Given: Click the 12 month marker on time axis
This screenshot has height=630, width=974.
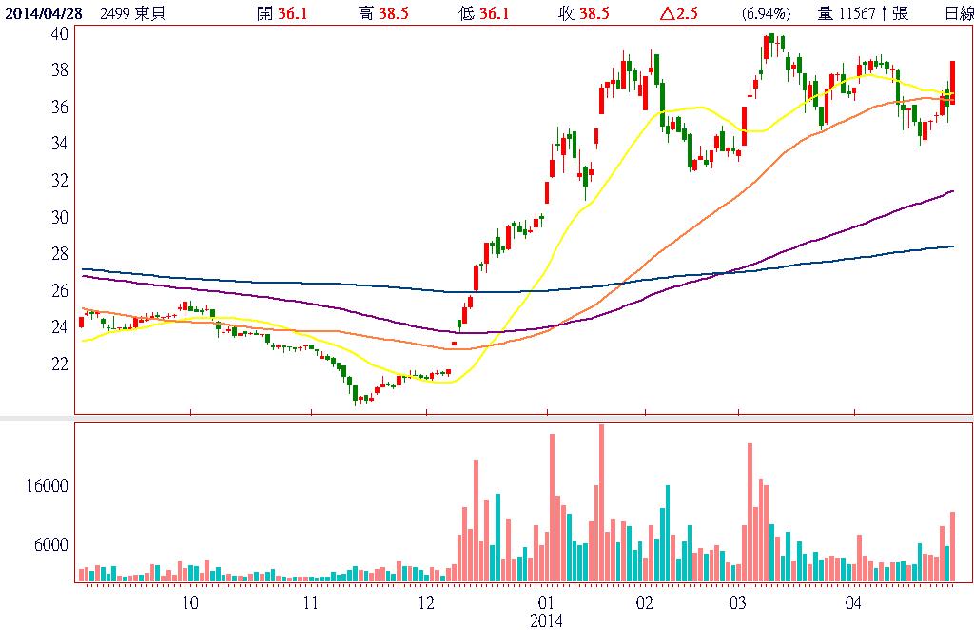Looking at the screenshot, I should pos(425,602).
